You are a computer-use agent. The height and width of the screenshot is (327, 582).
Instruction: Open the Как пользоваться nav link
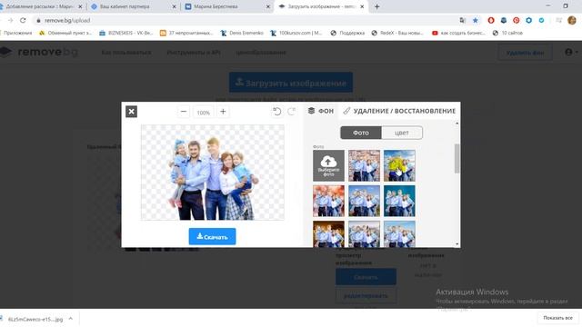pyautogui.click(x=126, y=53)
